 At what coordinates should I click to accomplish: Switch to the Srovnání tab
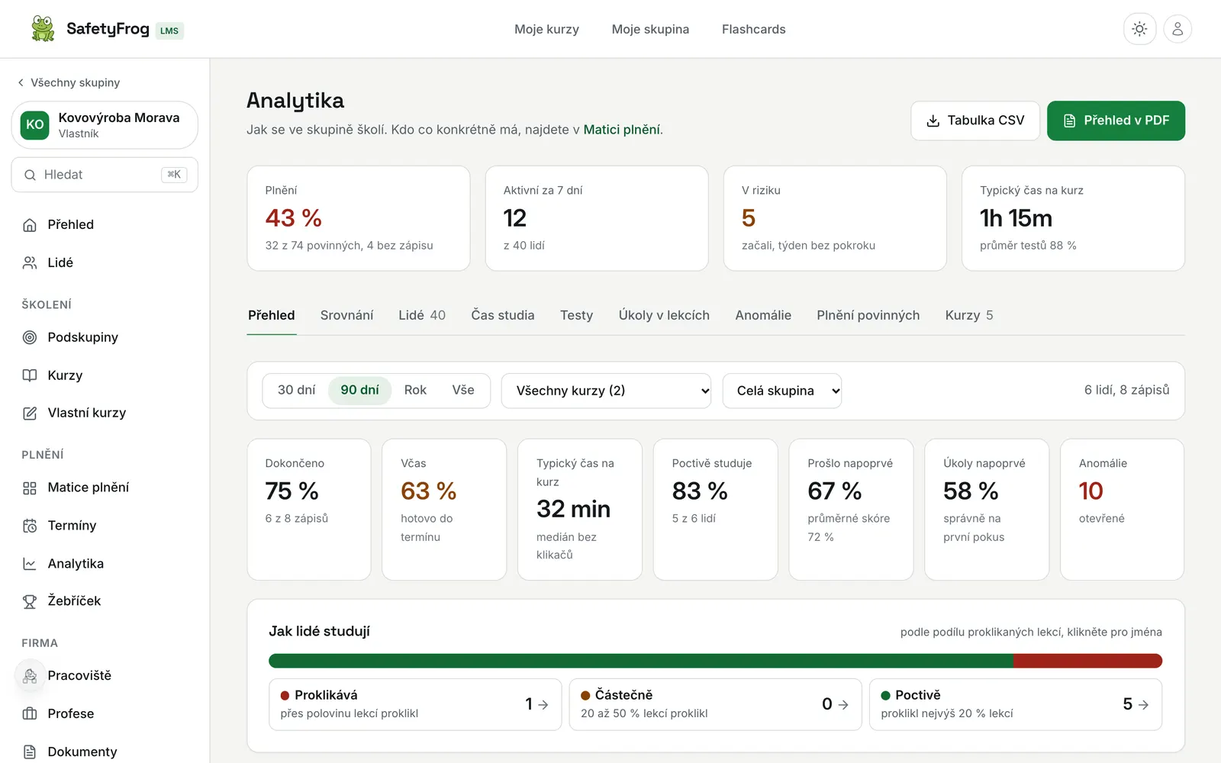point(346,315)
